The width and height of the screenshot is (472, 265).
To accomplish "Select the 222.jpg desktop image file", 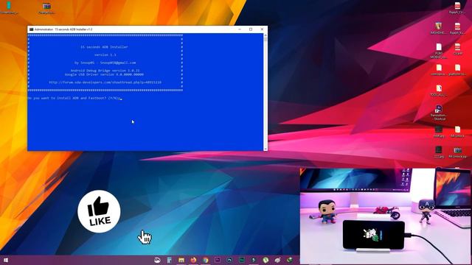I will click(439, 152).
